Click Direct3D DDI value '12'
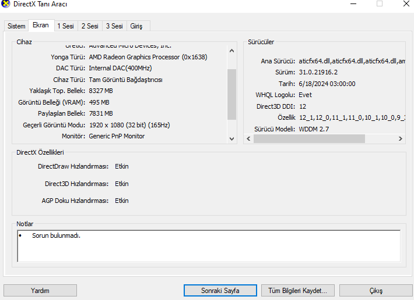Viewport: 414px width, 300px height. coord(303,106)
